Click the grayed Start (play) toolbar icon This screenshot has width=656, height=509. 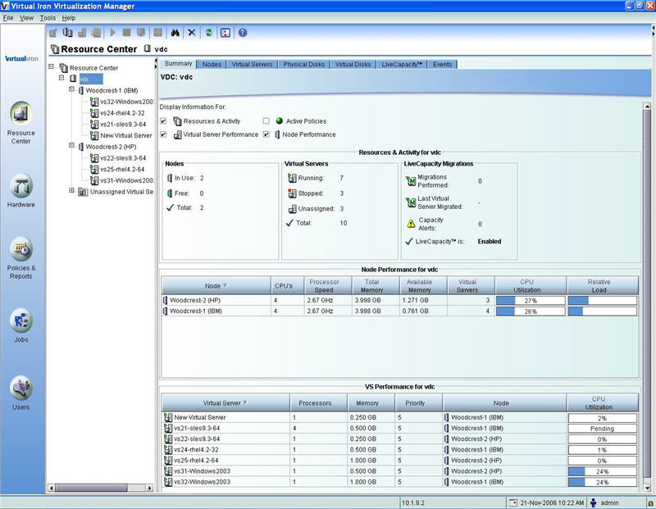point(112,33)
